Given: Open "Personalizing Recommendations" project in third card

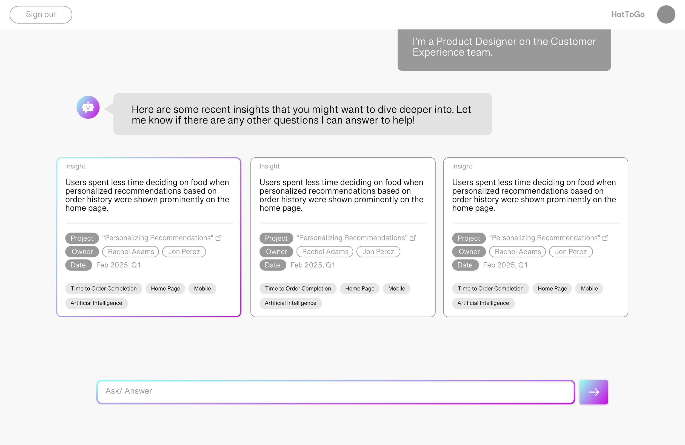Looking at the screenshot, I should tap(544, 238).
